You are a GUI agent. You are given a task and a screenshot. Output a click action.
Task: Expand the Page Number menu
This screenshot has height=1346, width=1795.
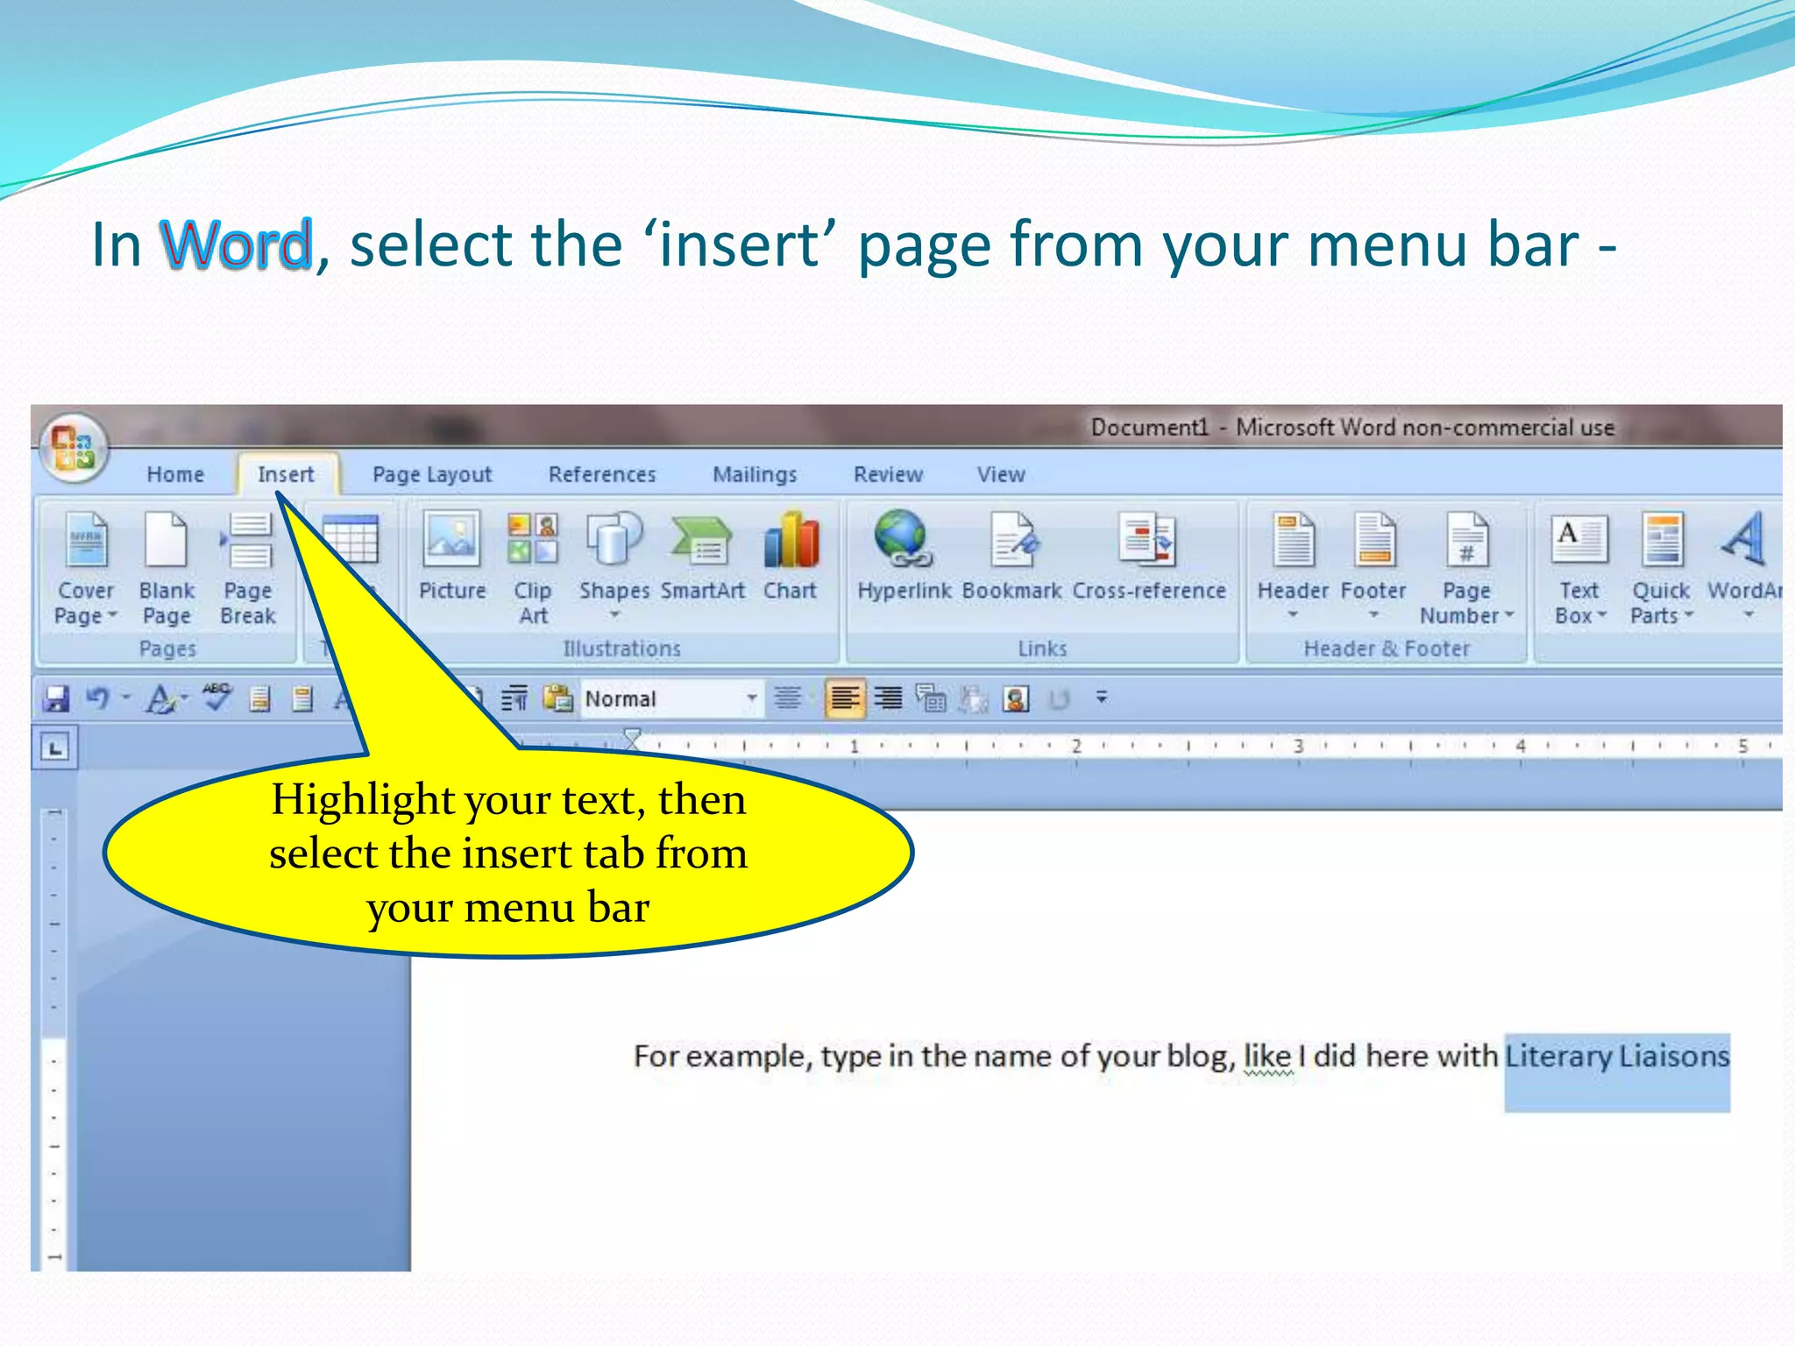(1509, 615)
